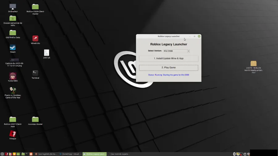Image resolution: width=278 pixels, height=156 pixels.
Task: Click Roblox Legacy Launcher taskbar entry
Action: click(95, 154)
